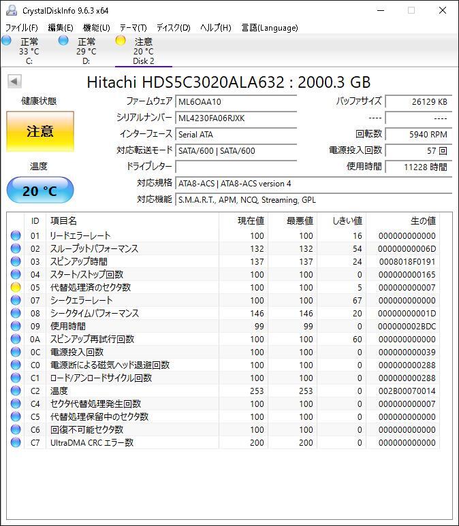The width and height of the screenshot is (459, 526).
Task: Click the 最悪値 column header
Action: click(x=292, y=220)
